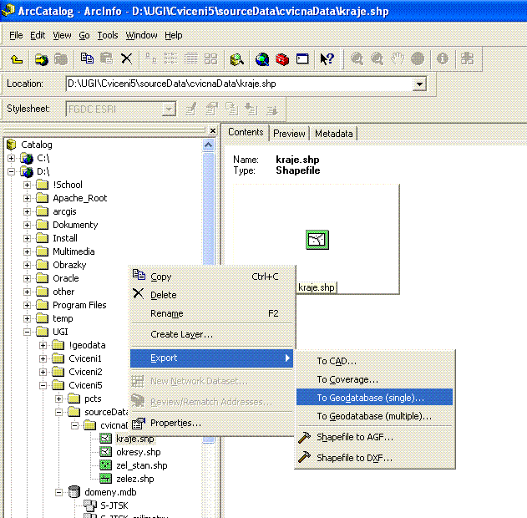Image resolution: width=527 pixels, height=518 pixels.
Task: Click the What's This help icon
Action: click(327, 58)
